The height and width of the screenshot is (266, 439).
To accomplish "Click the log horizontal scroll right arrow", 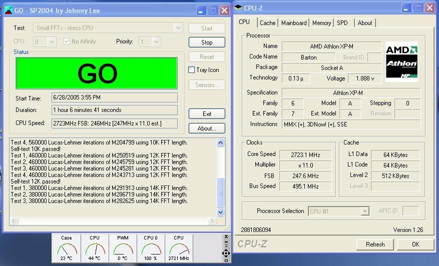I will [x=212, y=221].
